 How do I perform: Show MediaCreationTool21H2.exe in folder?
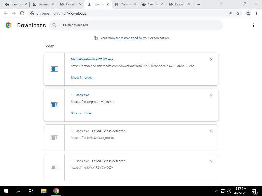click(x=81, y=78)
